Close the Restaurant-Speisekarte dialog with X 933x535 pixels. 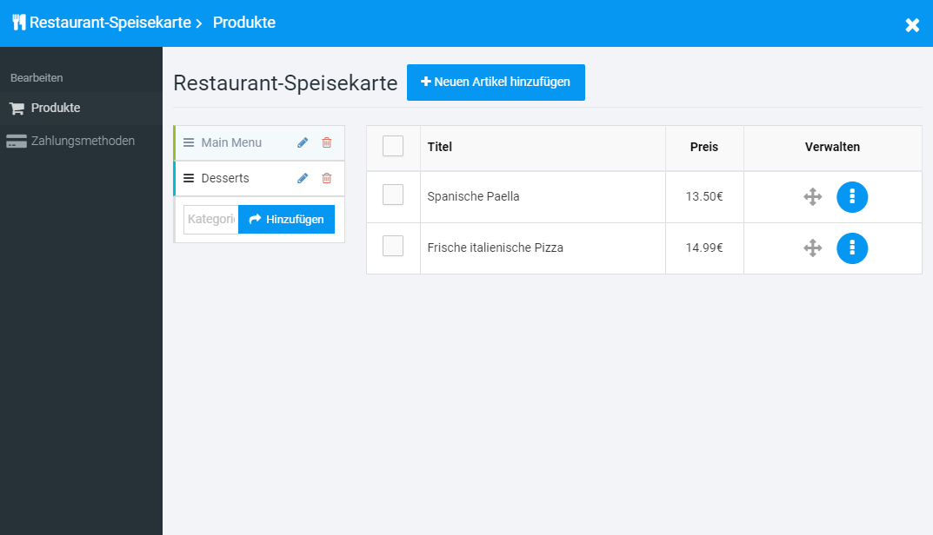coord(912,25)
